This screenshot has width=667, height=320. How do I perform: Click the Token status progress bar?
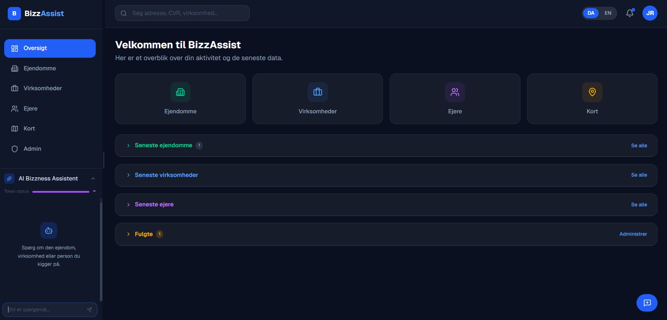(60, 191)
